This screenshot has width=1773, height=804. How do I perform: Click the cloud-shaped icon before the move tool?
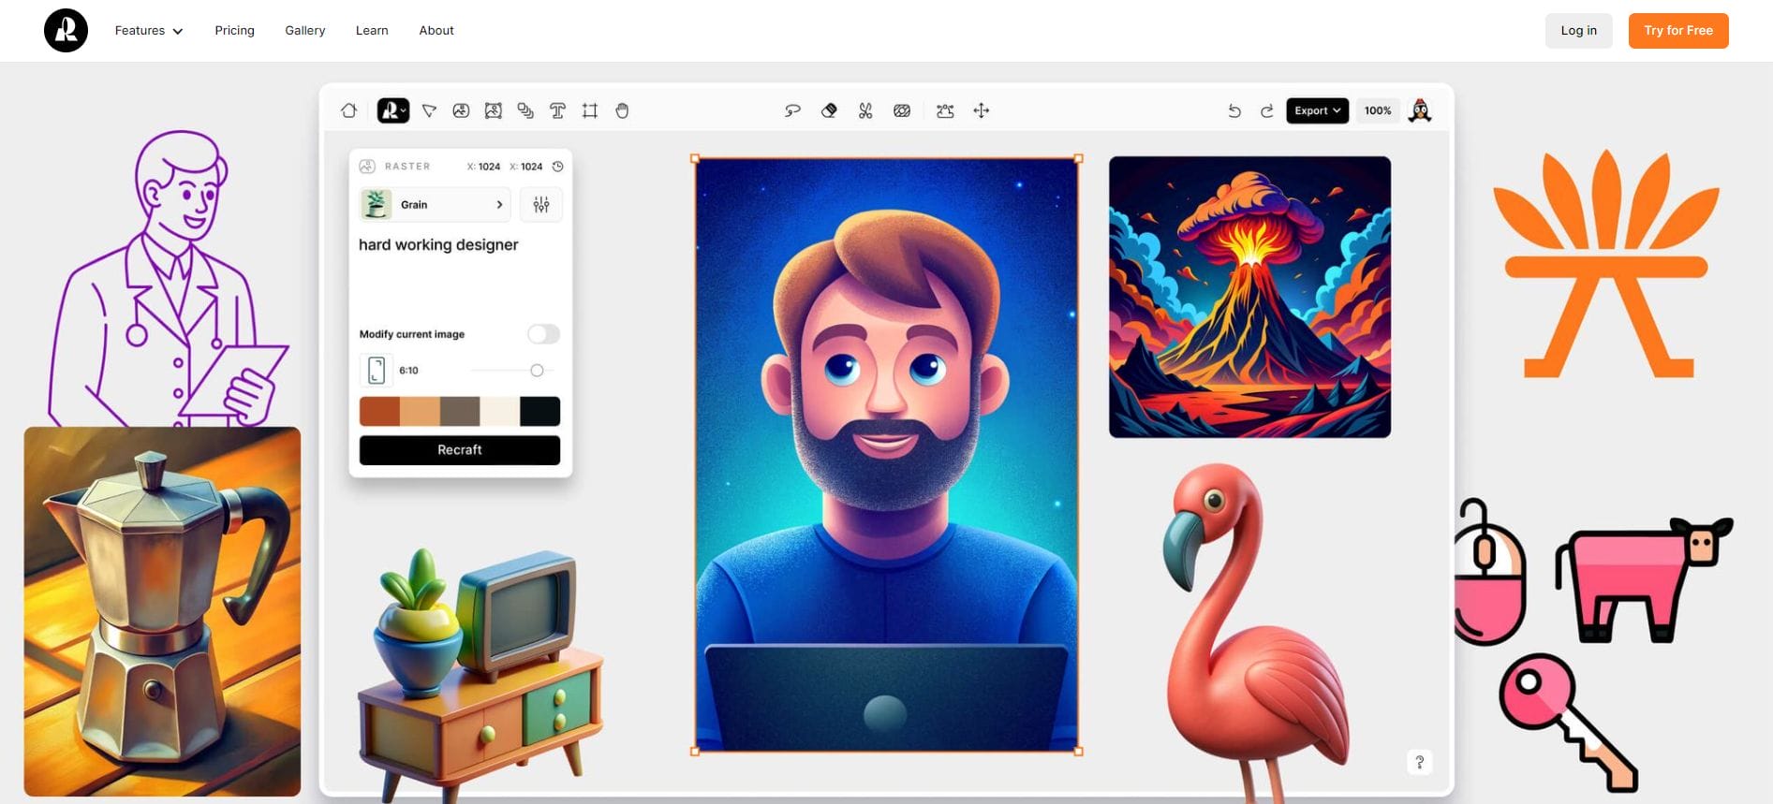[945, 110]
